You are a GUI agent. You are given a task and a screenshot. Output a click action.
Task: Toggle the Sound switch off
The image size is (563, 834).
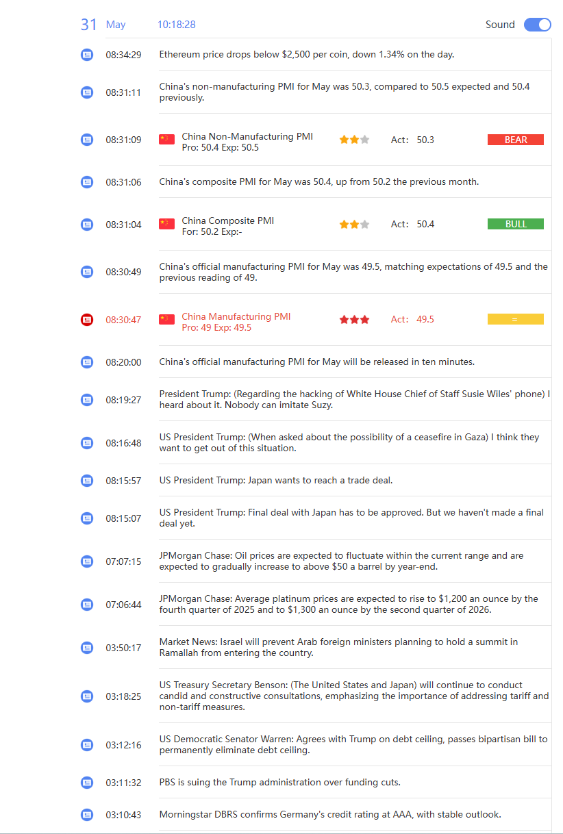coord(537,25)
